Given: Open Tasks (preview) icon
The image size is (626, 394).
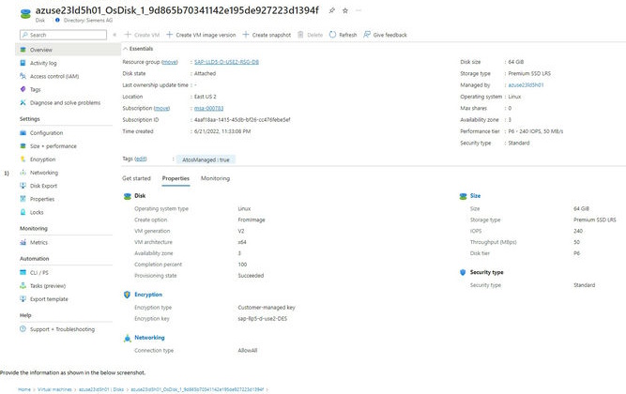Looking at the screenshot, I should (23, 286).
